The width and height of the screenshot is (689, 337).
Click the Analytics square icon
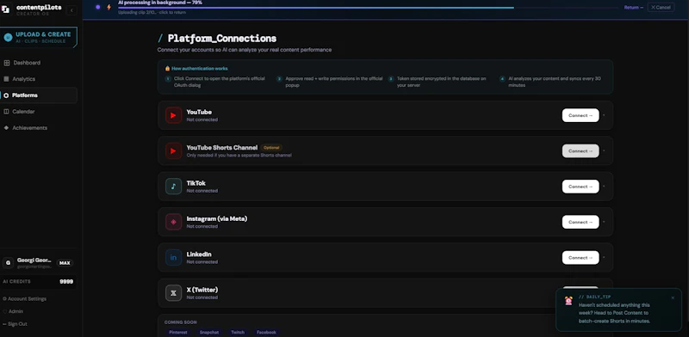click(x=6, y=79)
